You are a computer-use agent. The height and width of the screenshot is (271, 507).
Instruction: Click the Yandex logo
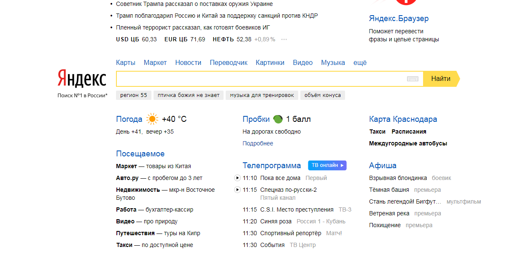pos(82,78)
